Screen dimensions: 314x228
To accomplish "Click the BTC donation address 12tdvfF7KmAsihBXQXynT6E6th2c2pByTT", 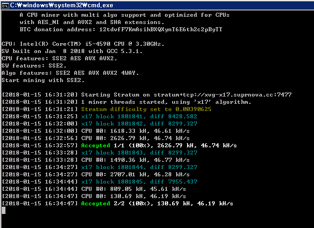I will (160, 29).
